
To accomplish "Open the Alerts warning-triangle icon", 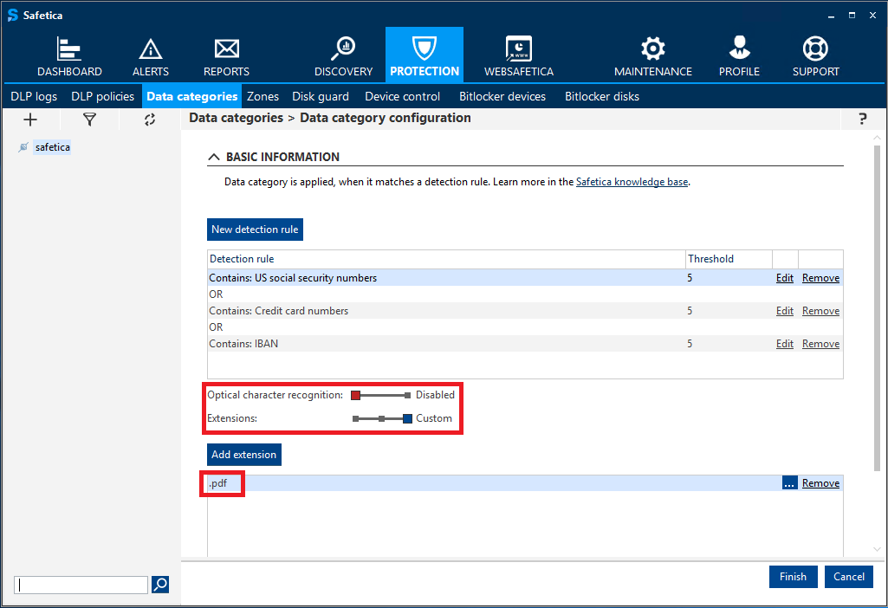I will click(x=151, y=49).
